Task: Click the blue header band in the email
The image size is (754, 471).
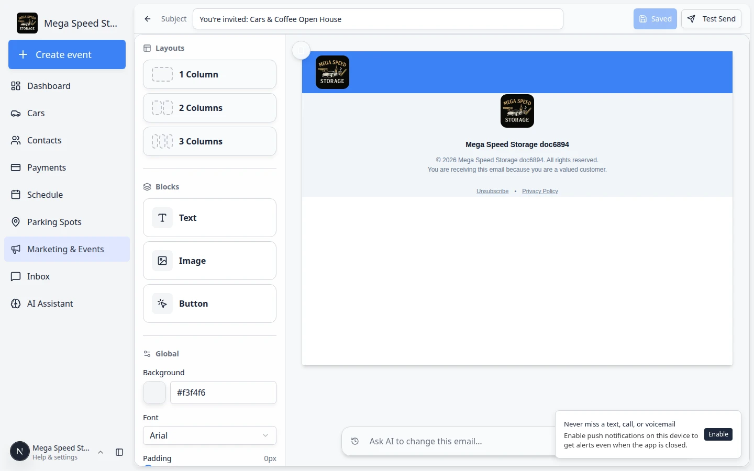Action: pos(517,72)
